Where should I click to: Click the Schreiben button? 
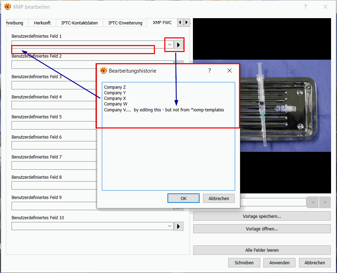(244, 263)
